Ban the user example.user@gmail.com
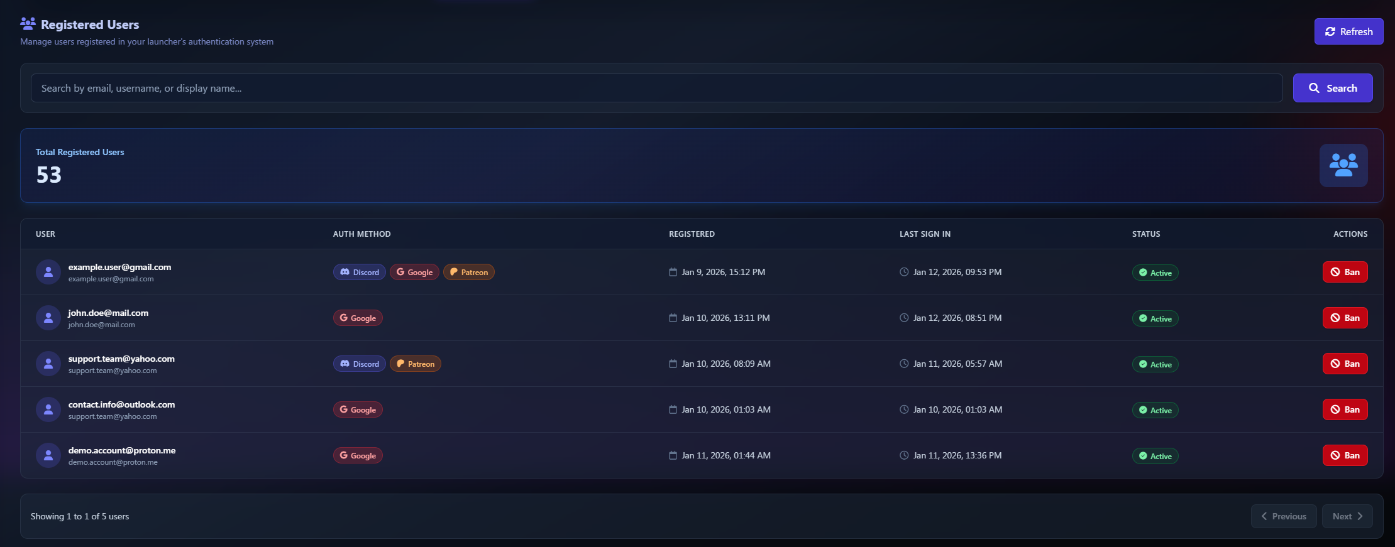 click(x=1345, y=272)
